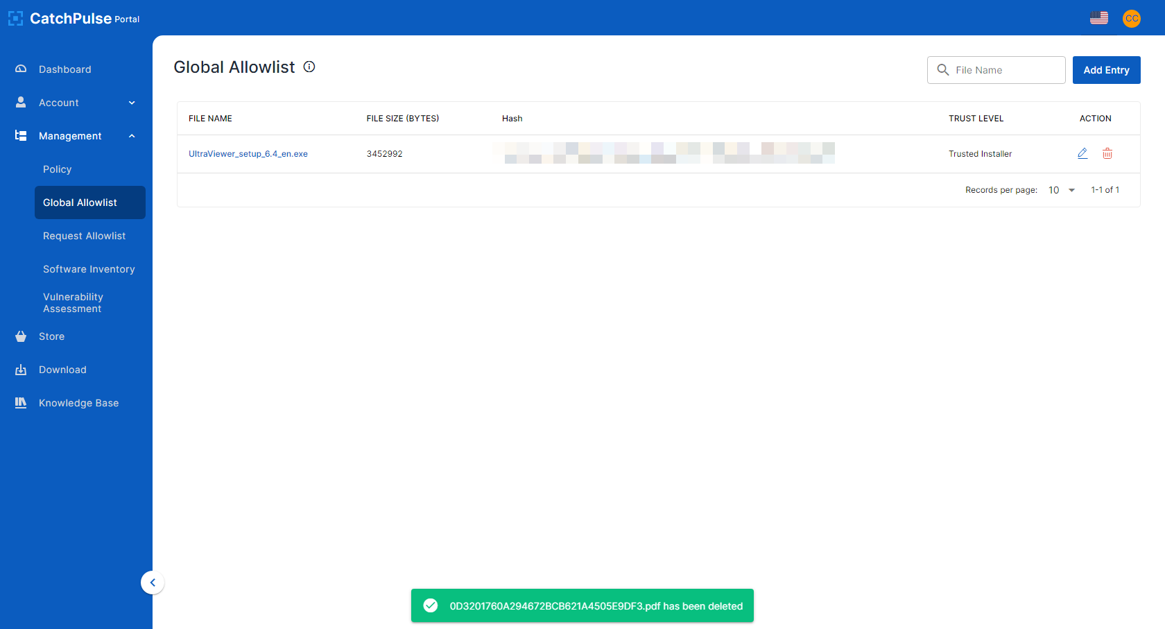Click the 1-1 of 1 pagination text
Screen dimensions: 1165x629
(1105, 190)
